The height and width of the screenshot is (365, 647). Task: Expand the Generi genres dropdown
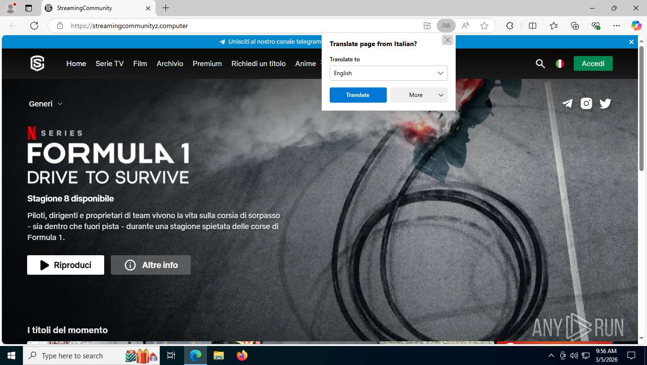click(x=46, y=104)
